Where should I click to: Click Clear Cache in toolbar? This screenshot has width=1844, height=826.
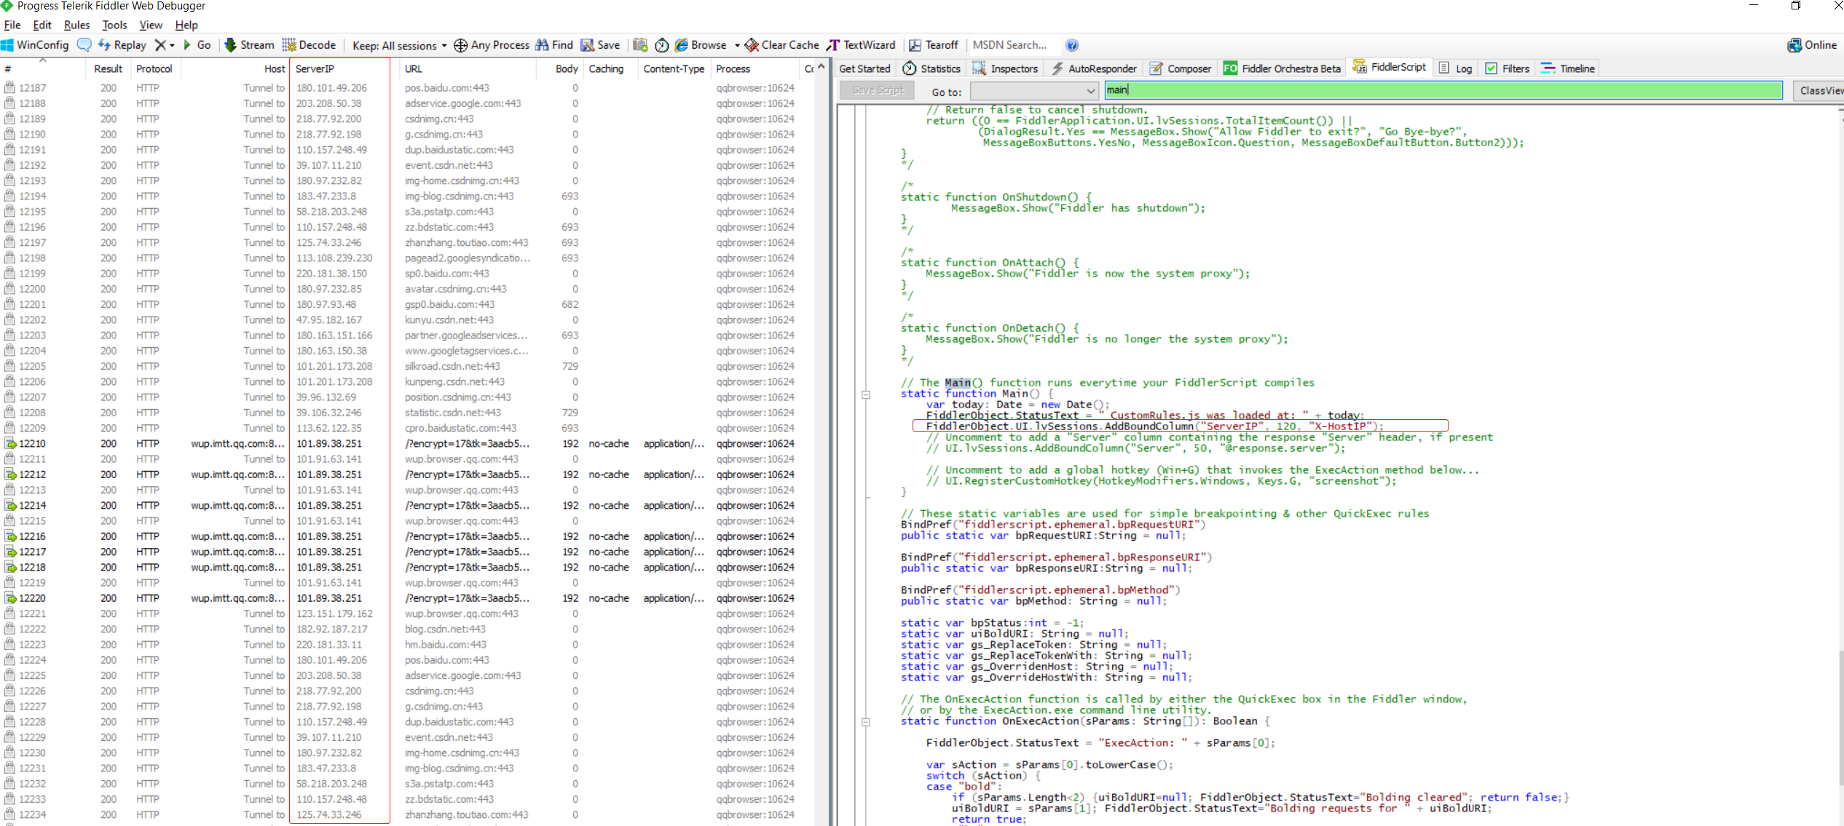point(781,45)
